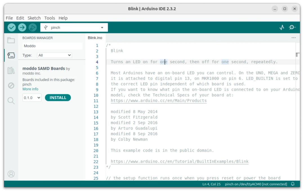
Task: Click the Upload arrow button
Action: click(22, 28)
